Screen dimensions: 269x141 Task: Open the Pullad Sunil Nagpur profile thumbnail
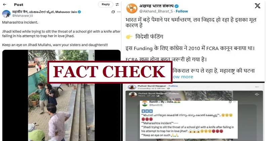(x=132, y=87)
